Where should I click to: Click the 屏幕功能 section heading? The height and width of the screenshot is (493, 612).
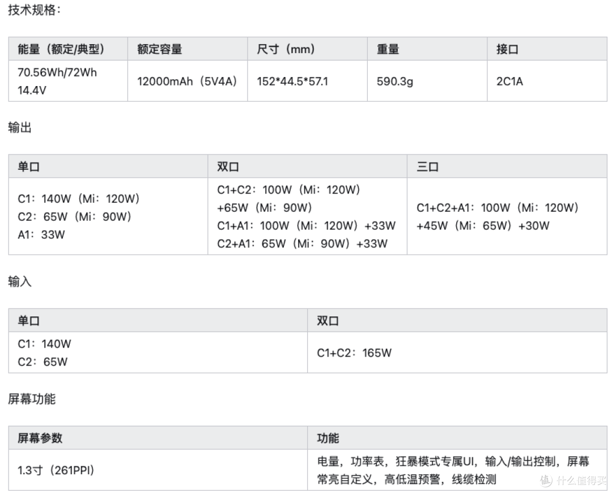click(x=32, y=398)
